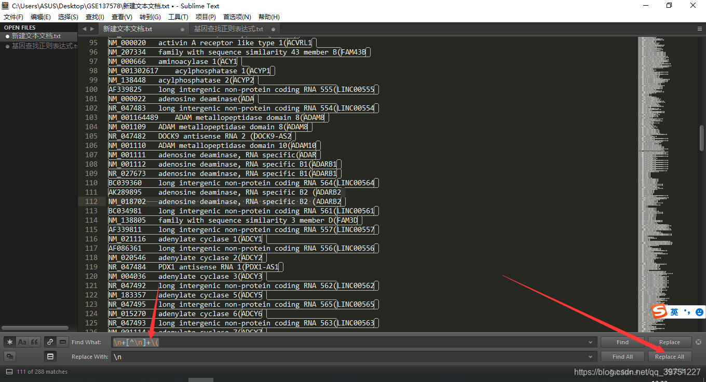Click text AK289895 on line 111
Screen dimensions: 706x382
125,192
